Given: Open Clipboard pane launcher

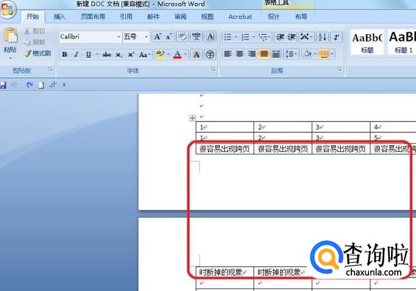Looking at the screenshot, I should [x=51, y=70].
